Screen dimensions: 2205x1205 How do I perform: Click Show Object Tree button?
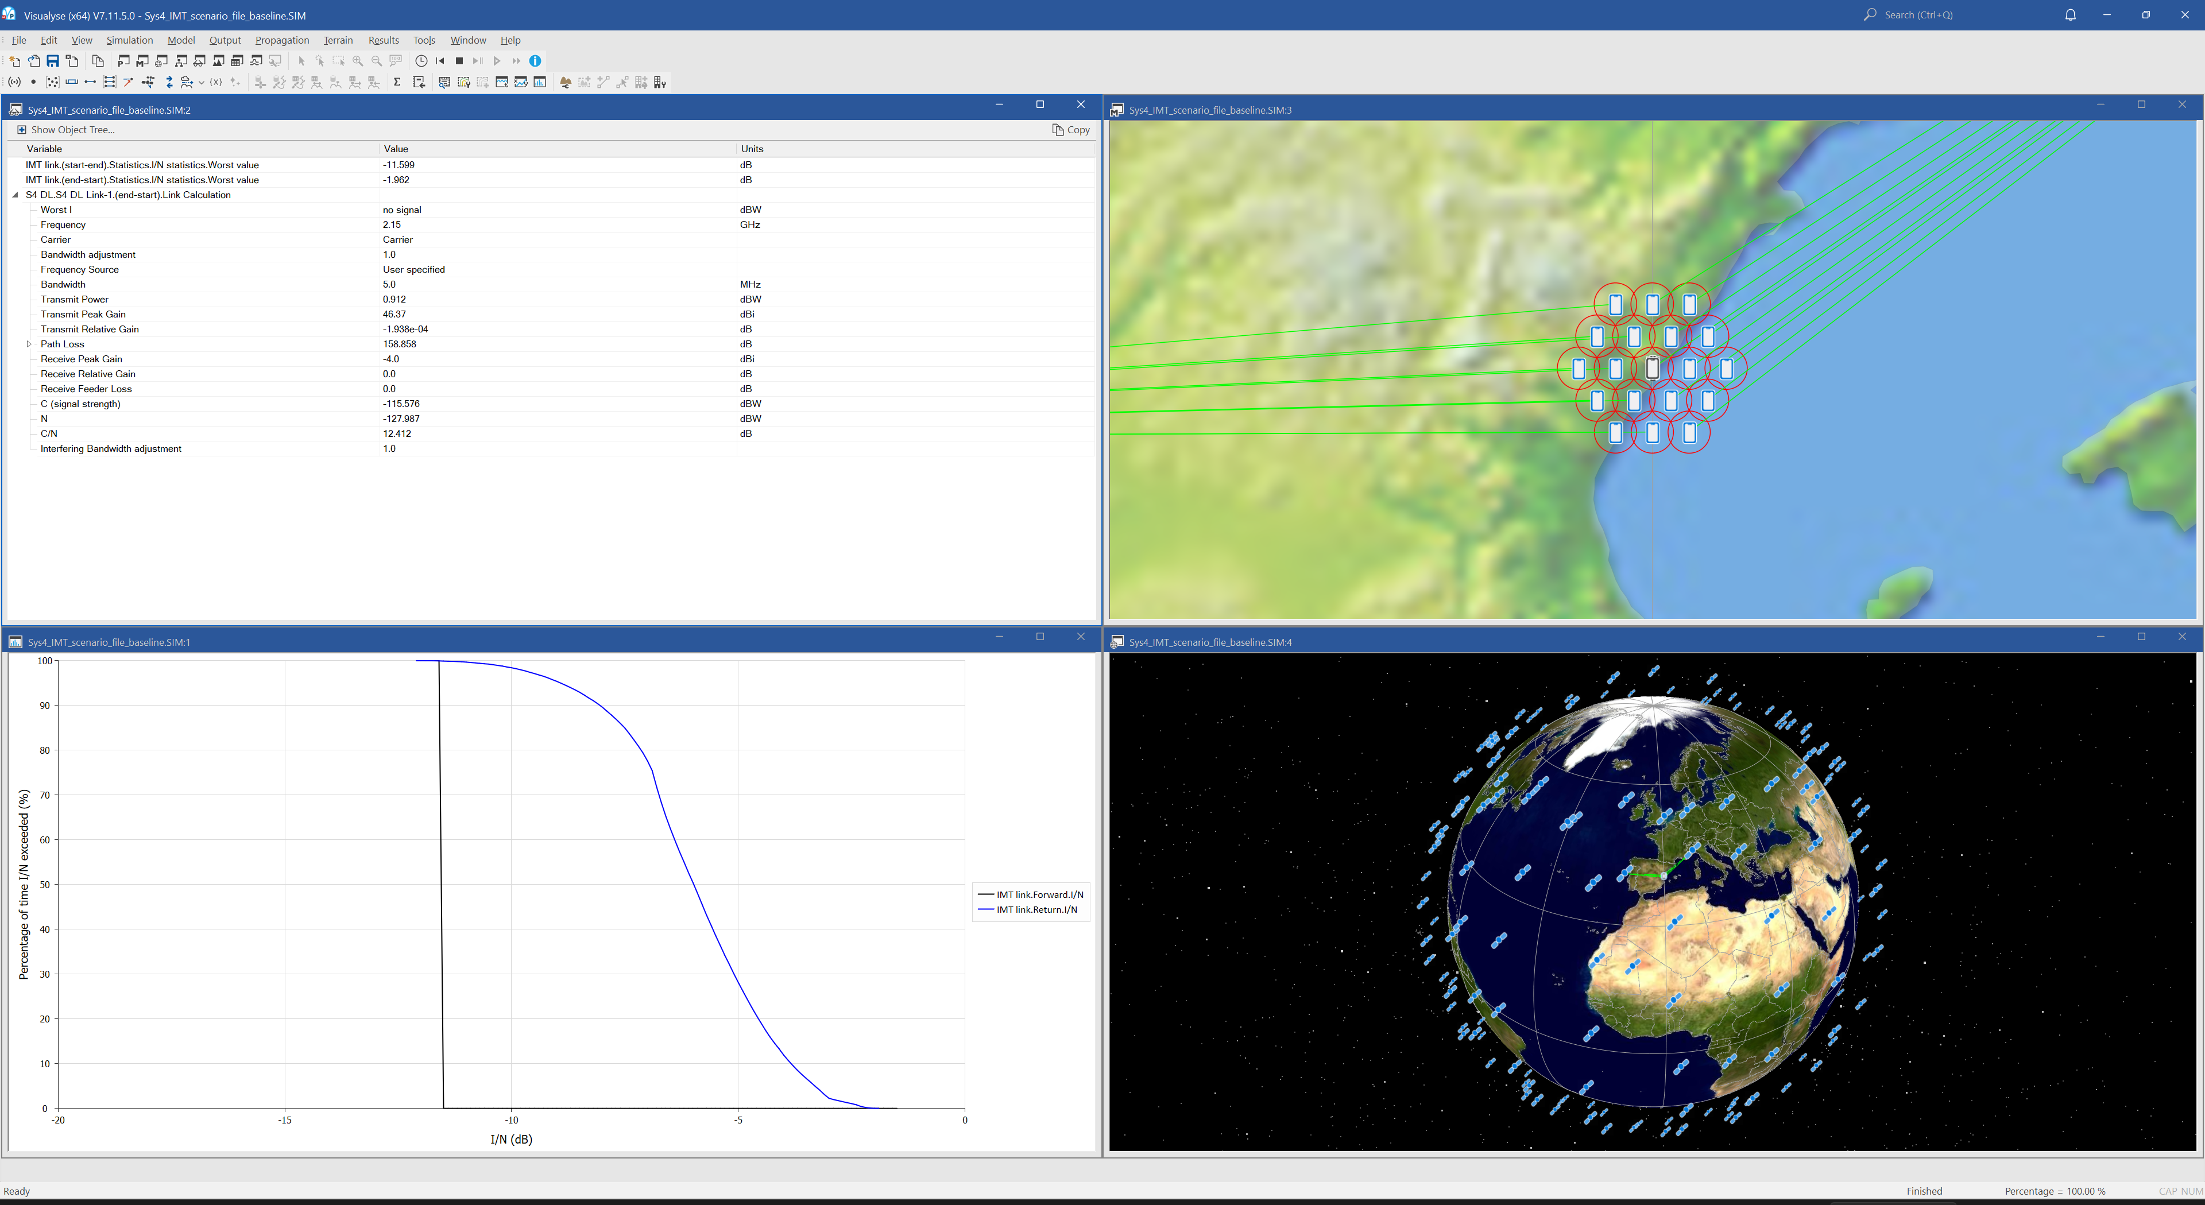click(x=65, y=130)
